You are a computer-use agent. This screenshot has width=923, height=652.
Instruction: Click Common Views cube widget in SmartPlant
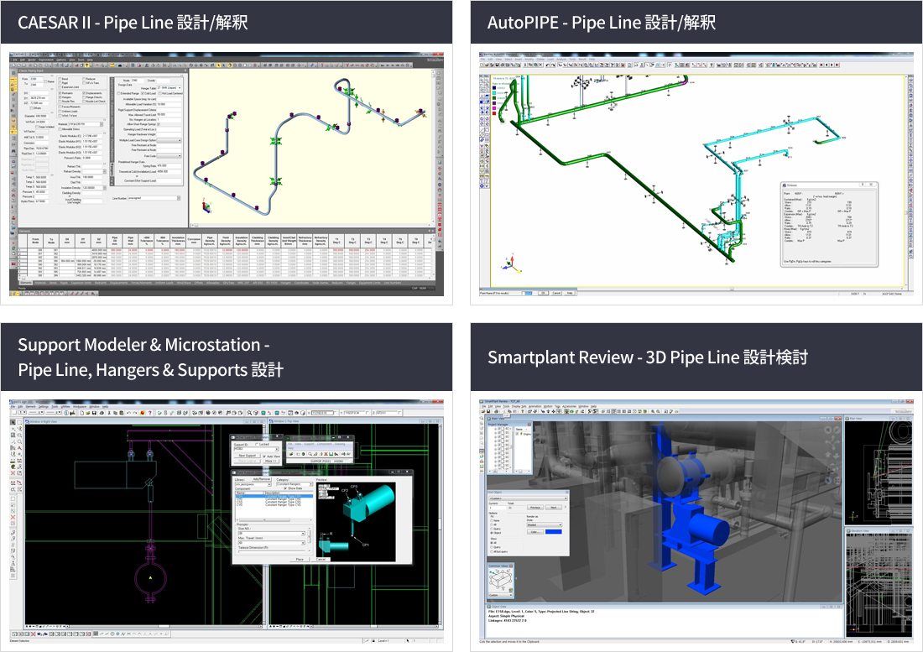(x=500, y=579)
